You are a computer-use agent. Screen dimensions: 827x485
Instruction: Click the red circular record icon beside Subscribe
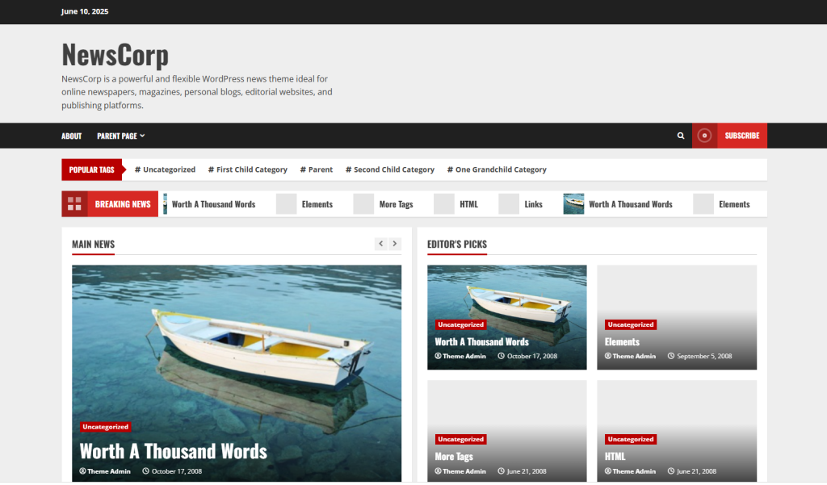(703, 136)
